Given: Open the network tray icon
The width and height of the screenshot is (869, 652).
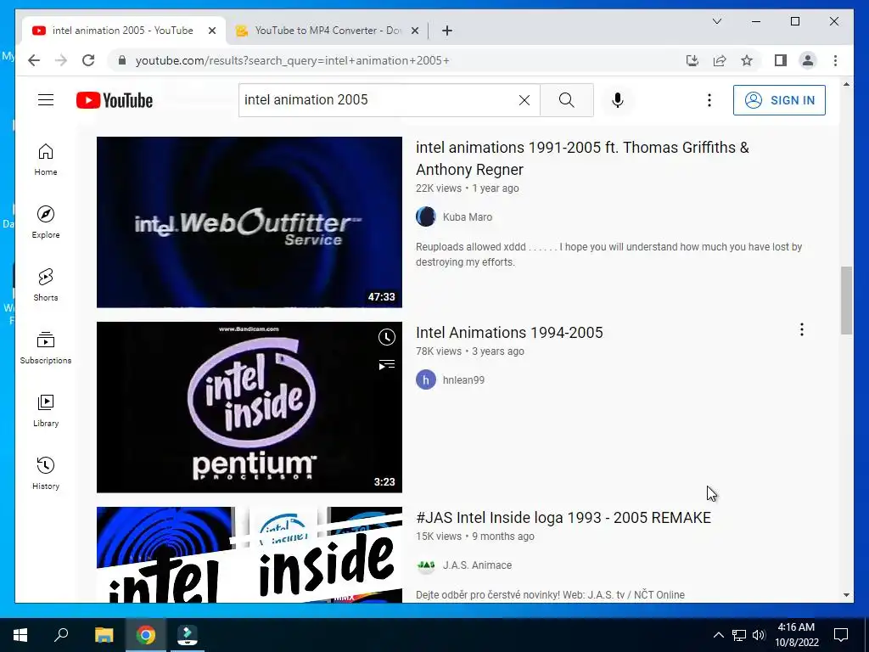Looking at the screenshot, I should tap(739, 635).
